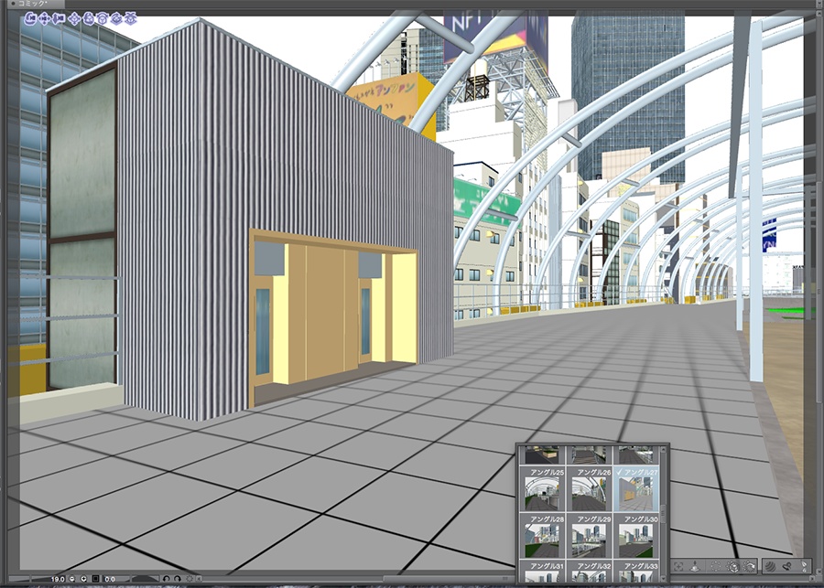
Task: Choose アングル30 camera preset thumbnail
Action: (x=636, y=536)
